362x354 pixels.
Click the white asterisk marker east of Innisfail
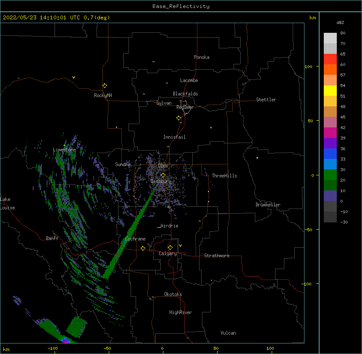pos(211,127)
